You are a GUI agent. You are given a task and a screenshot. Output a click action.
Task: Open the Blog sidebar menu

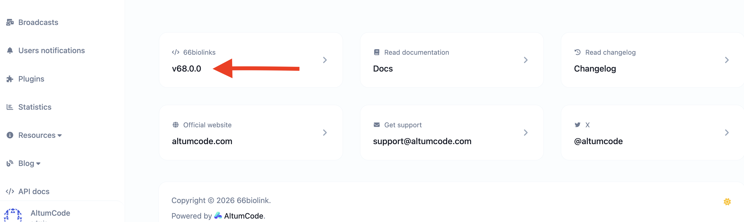[26, 163]
